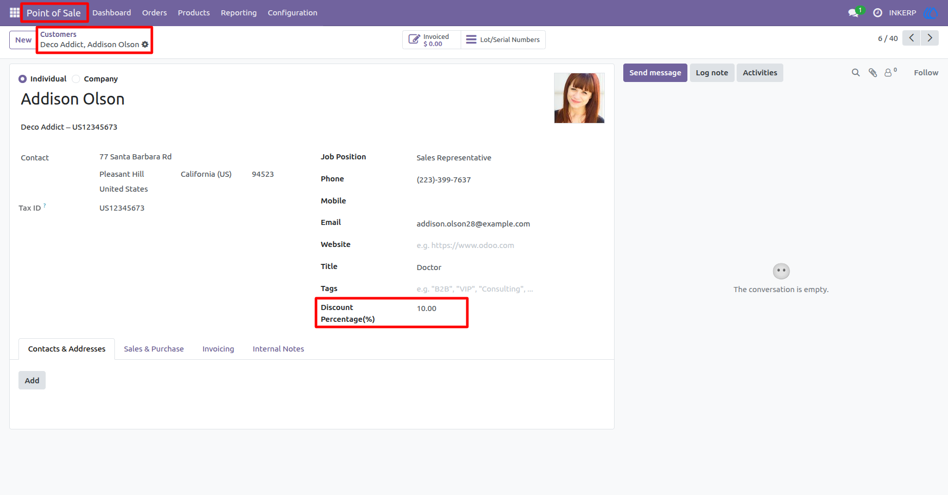The image size is (948, 495).
Task: Open the apps grid menu icon
Action: click(14, 12)
